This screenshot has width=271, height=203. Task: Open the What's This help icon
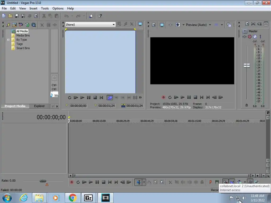[x=100, y=16]
